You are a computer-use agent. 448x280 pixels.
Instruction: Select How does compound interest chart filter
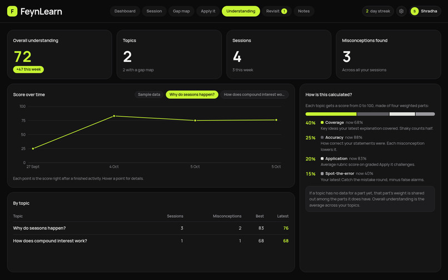[x=254, y=94]
